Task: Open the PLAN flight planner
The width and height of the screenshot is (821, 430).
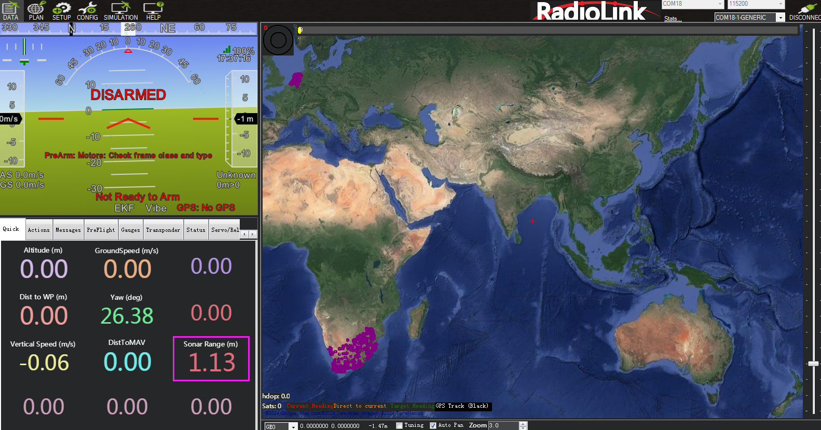Action: (36, 11)
